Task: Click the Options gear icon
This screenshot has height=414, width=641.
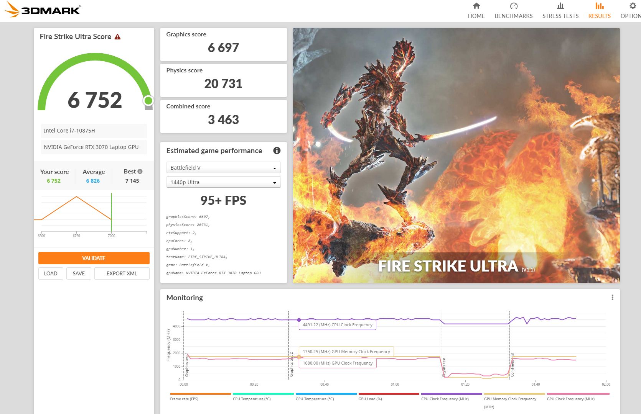Action: pyautogui.click(x=633, y=6)
